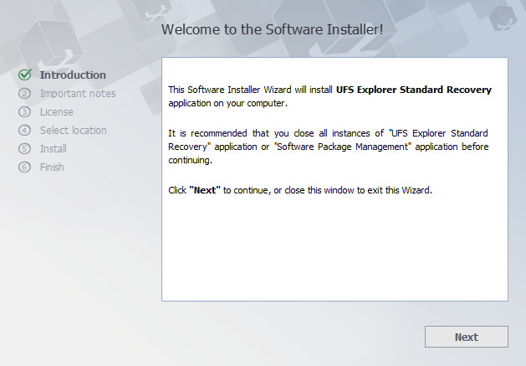Choose the Select location step

pyautogui.click(x=74, y=131)
